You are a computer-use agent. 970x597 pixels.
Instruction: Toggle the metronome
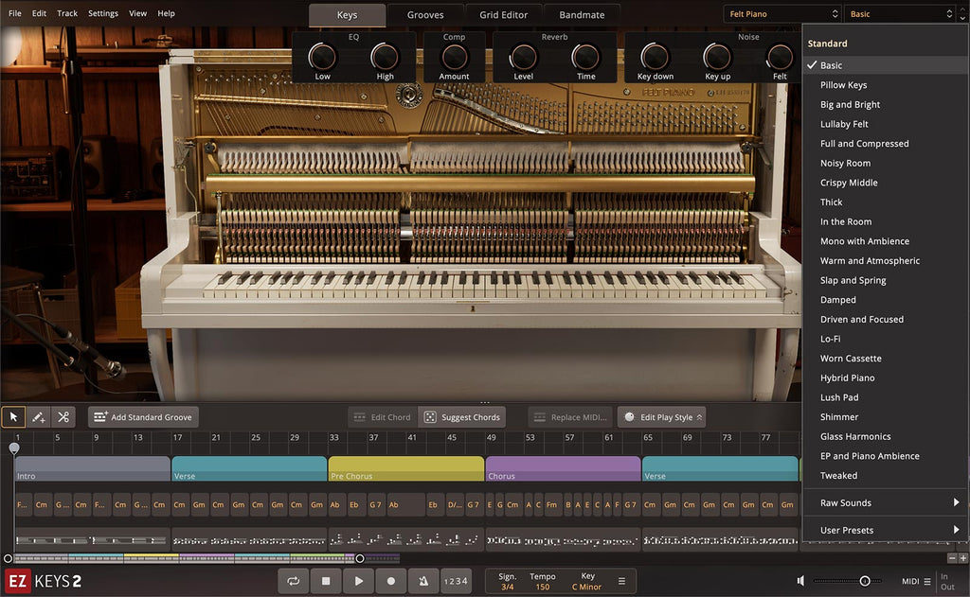(x=423, y=581)
